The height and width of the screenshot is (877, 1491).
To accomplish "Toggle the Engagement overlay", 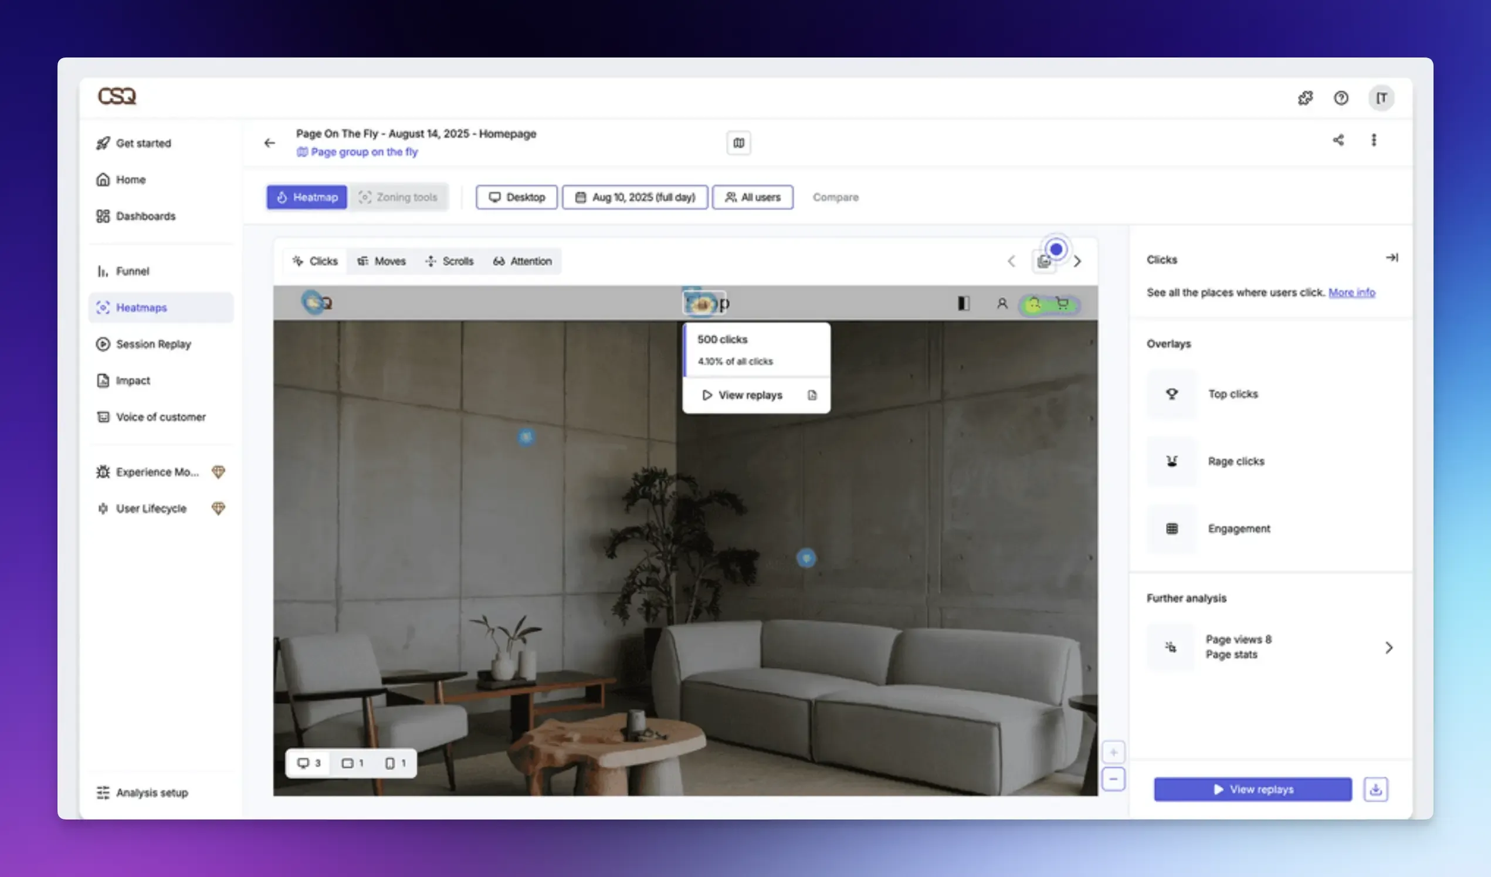I will (x=1171, y=529).
